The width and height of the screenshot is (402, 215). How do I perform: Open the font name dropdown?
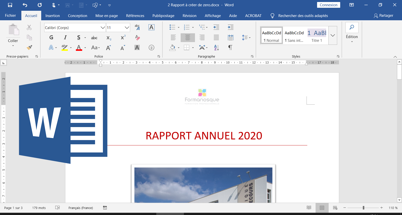click(103, 28)
